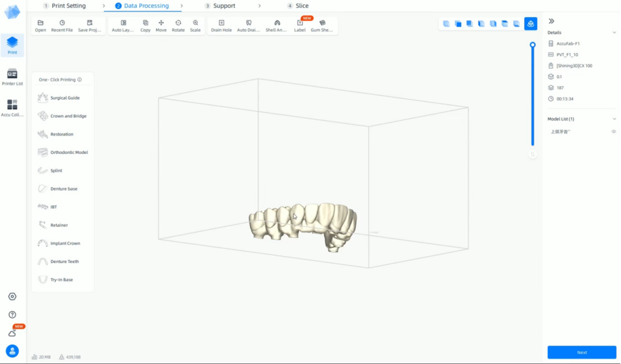This screenshot has width=621, height=364.
Task: Click the vertical layer slider handle
Action: tap(533, 45)
